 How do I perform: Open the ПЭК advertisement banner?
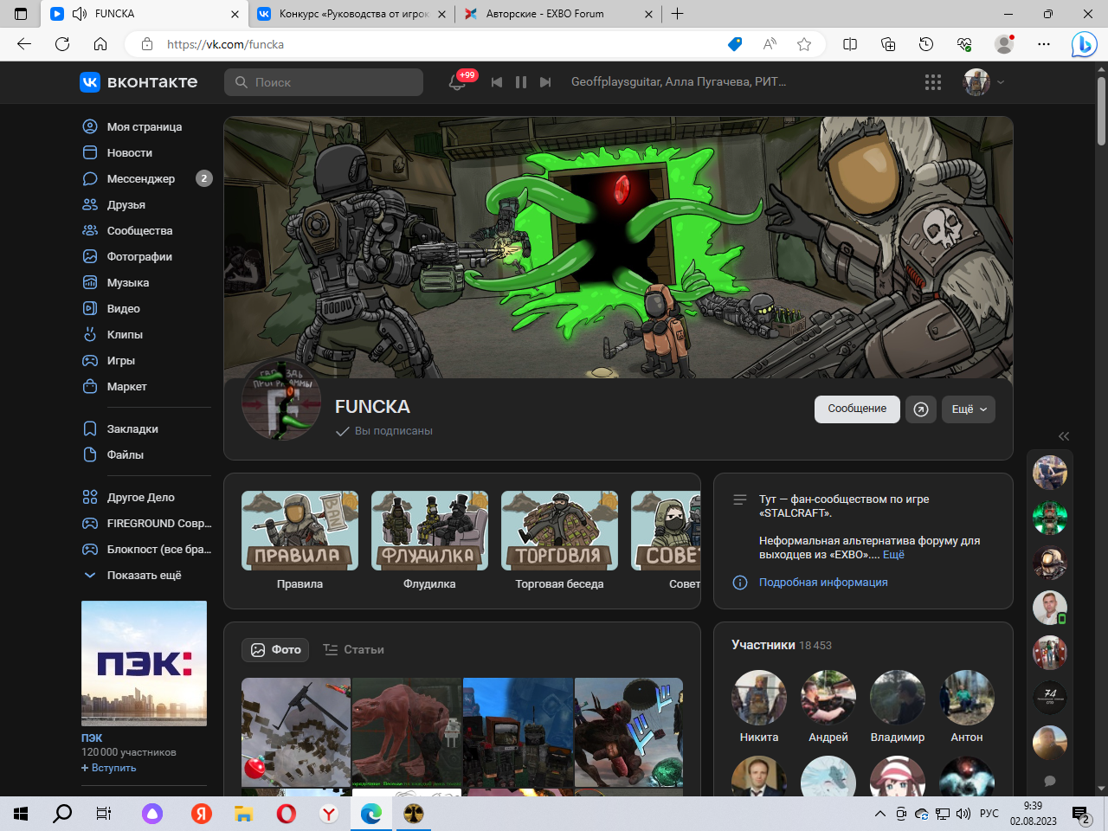(x=144, y=663)
